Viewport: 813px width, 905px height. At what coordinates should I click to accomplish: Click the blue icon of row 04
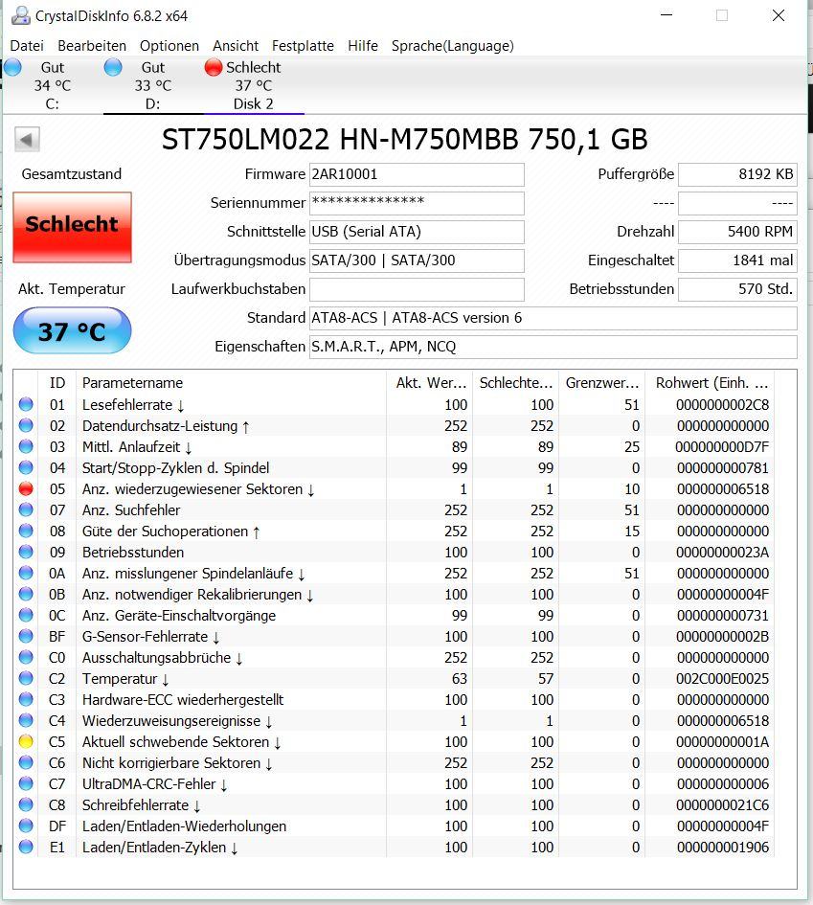(26, 467)
